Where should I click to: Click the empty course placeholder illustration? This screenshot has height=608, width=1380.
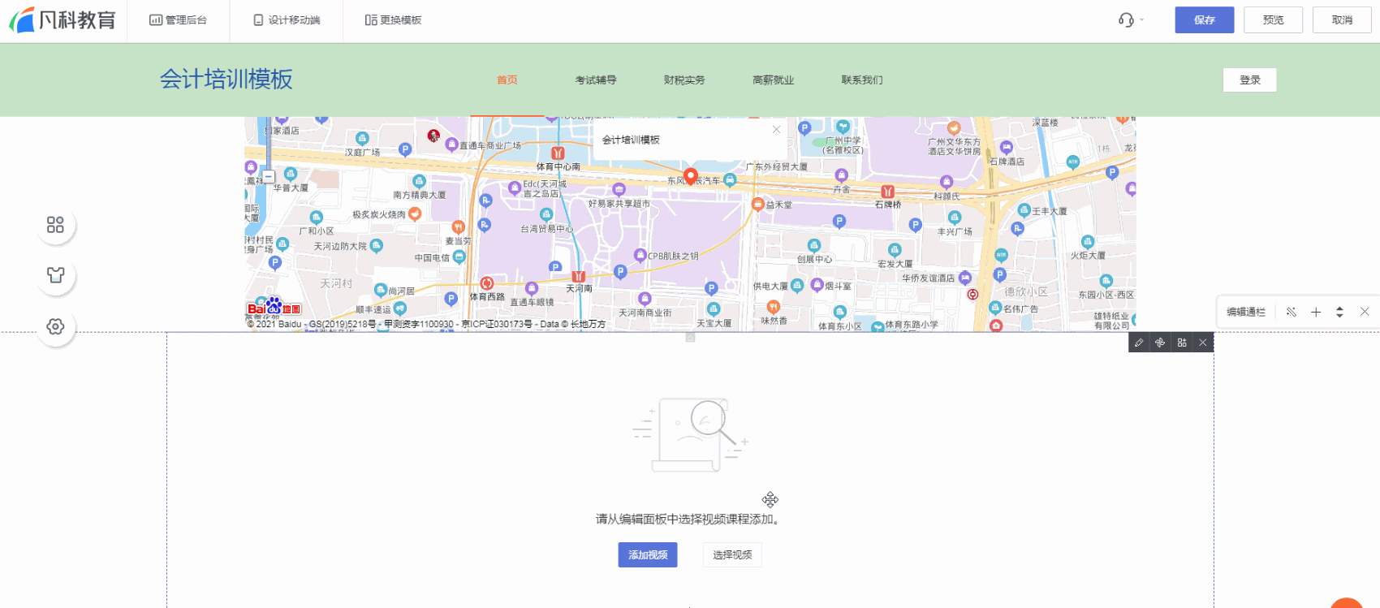[690, 434]
